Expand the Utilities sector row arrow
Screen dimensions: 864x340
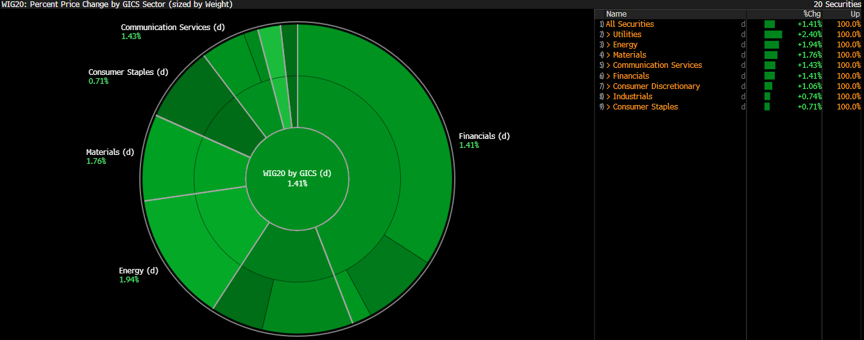pyautogui.click(x=608, y=35)
